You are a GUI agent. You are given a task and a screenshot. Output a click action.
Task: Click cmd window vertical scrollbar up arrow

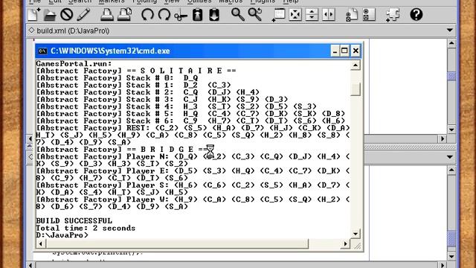pyautogui.click(x=356, y=66)
